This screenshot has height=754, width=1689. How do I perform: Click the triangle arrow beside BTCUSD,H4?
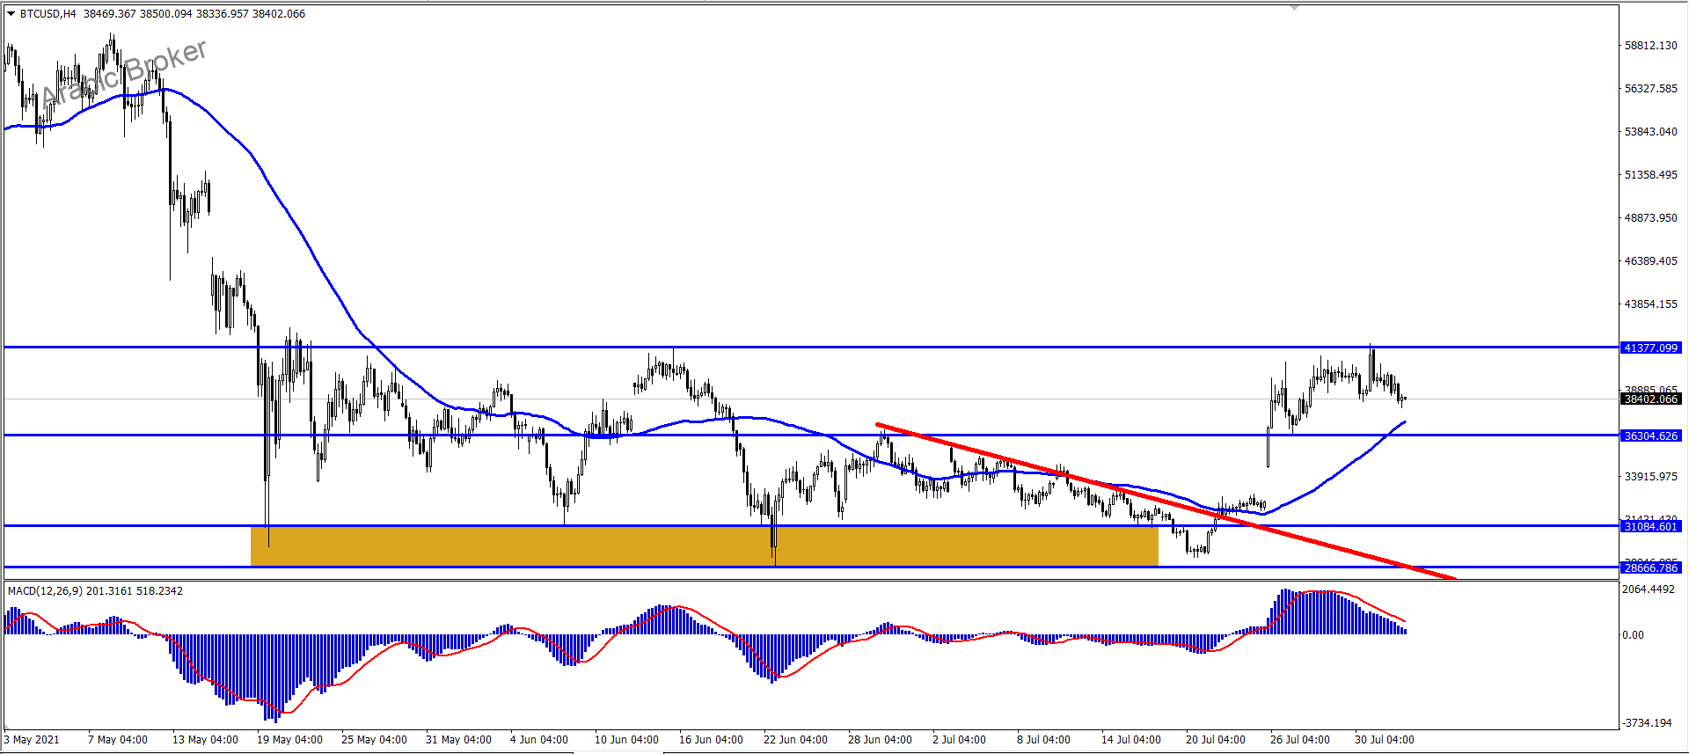[x=11, y=14]
